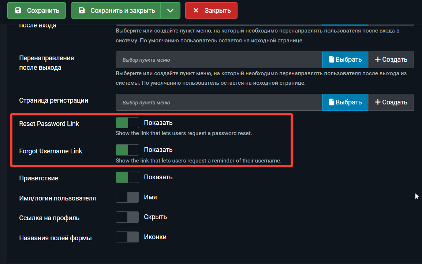Viewport: 422px width, 264px height.
Task: Click the floppy disk icon on Сохранить
Action: point(18,11)
